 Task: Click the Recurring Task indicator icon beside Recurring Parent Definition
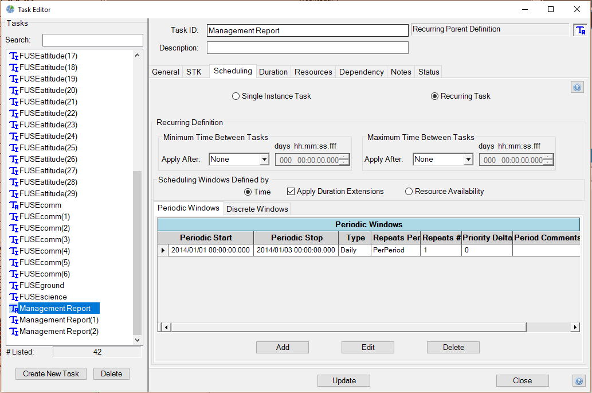tap(581, 29)
